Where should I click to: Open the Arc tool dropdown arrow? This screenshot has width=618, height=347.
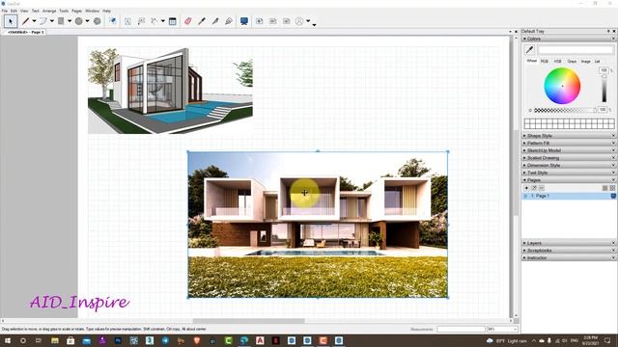(x=51, y=21)
